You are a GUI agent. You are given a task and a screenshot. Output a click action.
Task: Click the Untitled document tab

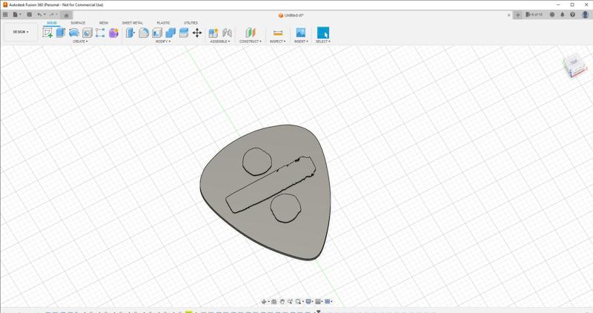(291, 16)
